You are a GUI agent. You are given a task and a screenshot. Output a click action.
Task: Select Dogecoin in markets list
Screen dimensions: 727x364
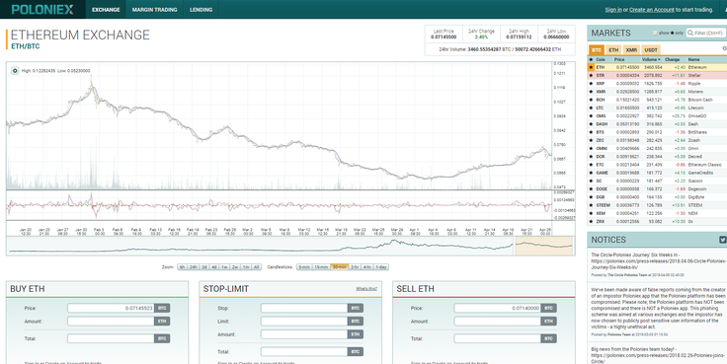(657, 189)
